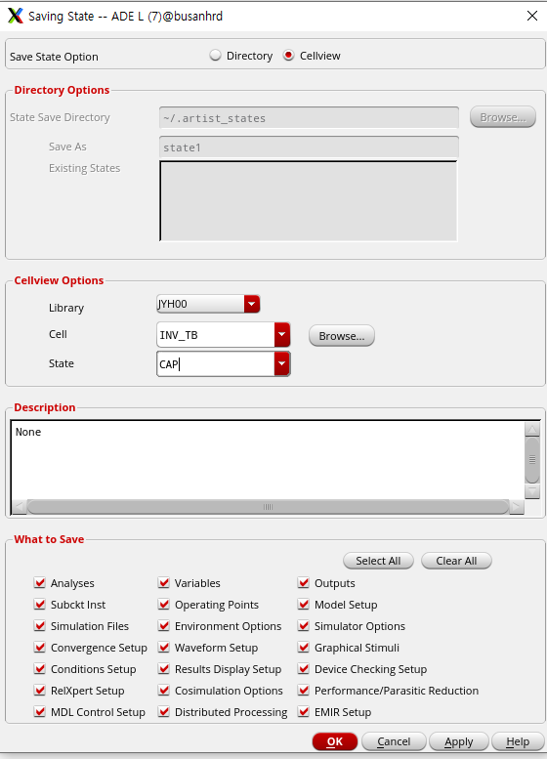Toggle the Convergence Setup checkbox
547x759 pixels.
pyautogui.click(x=40, y=648)
